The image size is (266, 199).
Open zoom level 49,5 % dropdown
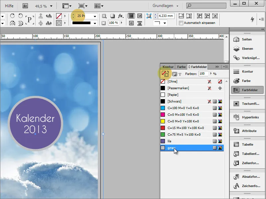tap(51, 6)
